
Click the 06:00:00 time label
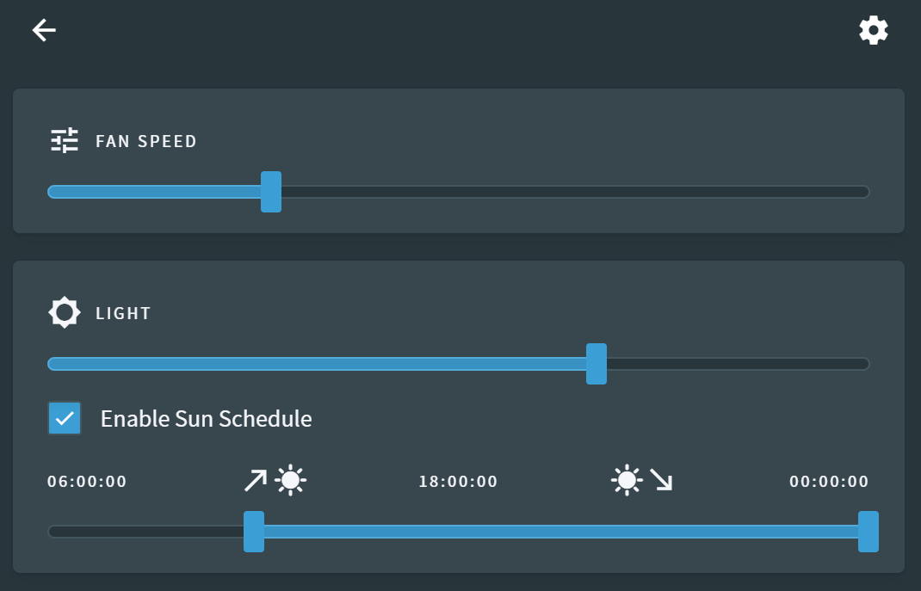pyautogui.click(x=87, y=482)
